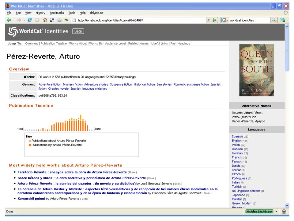The width and height of the screenshot is (294, 221).
Task: Open the View menu
Action: click(x=28, y=13)
